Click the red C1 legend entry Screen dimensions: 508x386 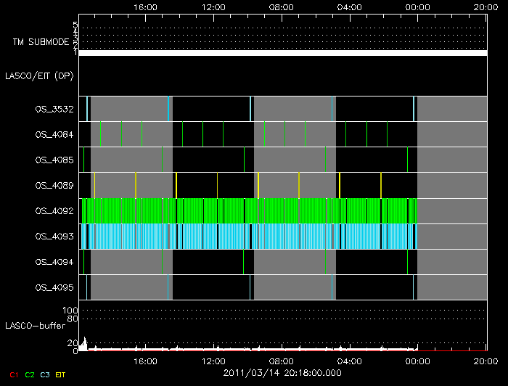coord(12,374)
